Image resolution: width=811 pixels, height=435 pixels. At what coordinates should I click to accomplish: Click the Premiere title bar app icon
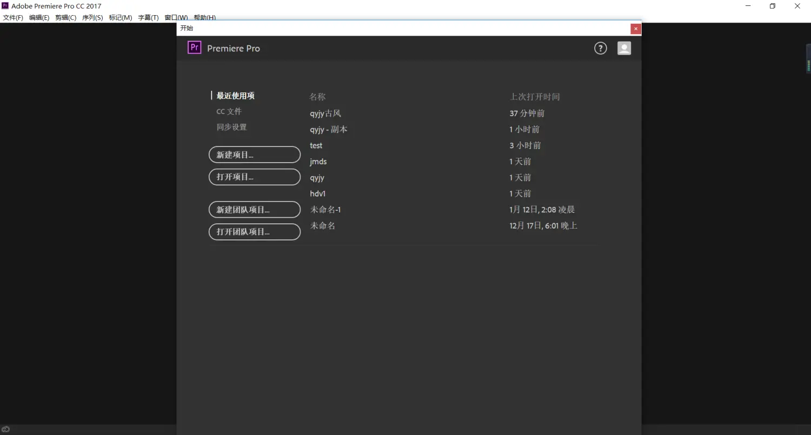(x=5, y=6)
